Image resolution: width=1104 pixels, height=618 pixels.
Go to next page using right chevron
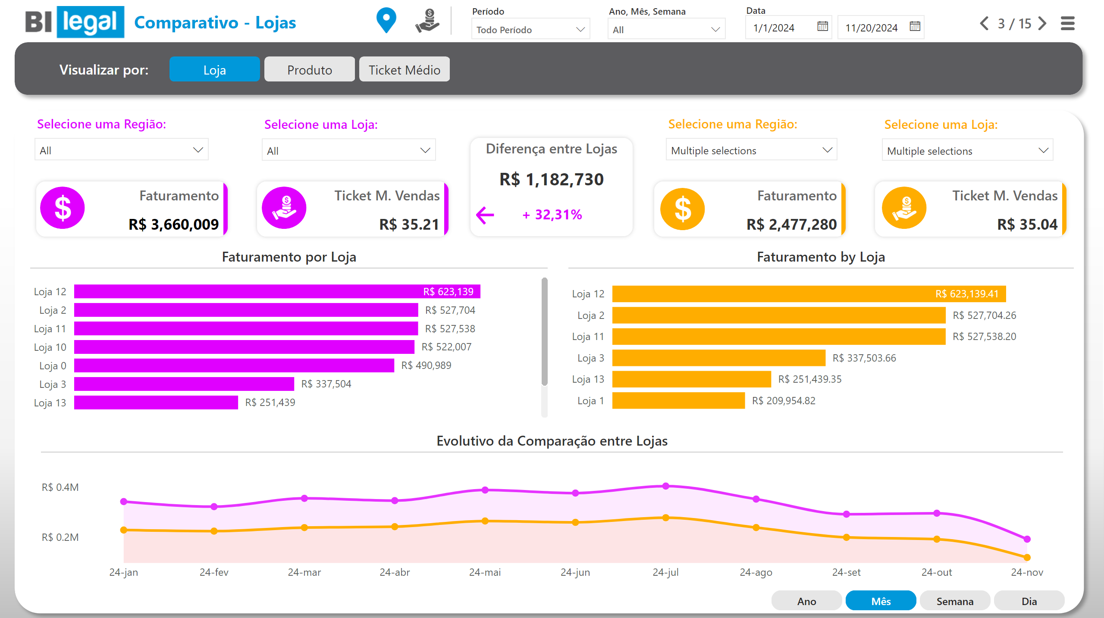tap(1043, 23)
